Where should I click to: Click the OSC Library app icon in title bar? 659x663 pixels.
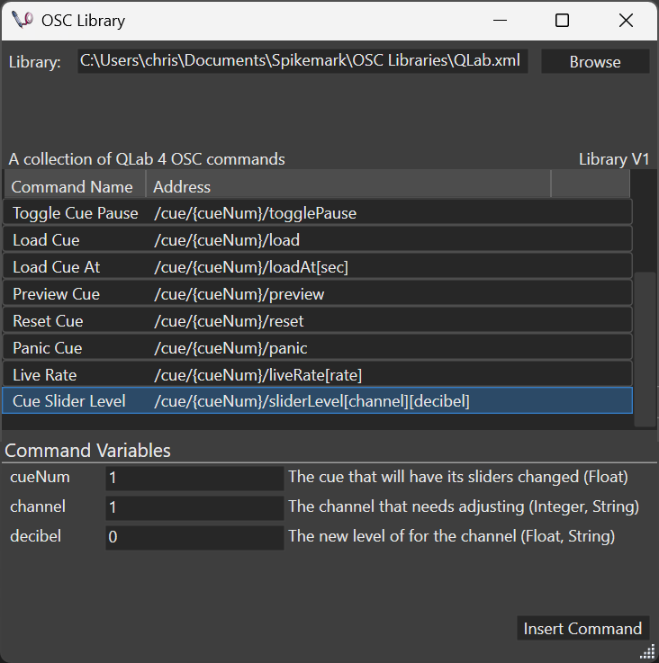[x=22, y=20]
